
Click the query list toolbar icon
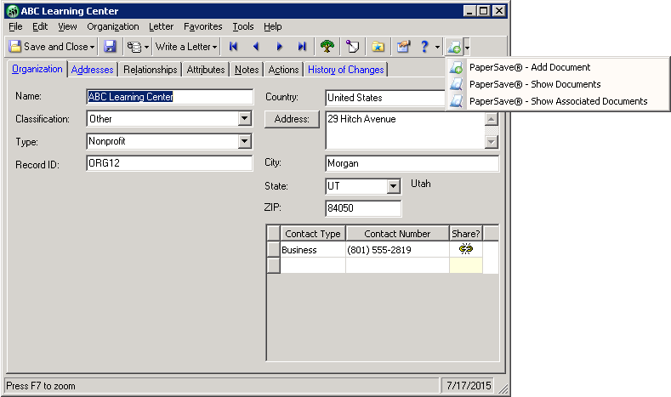point(134,47)
